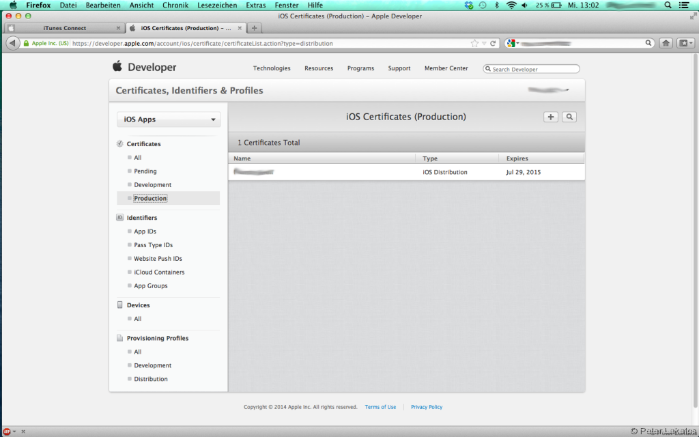The height and width of the screenshot is (437, 699).
Task: Select Development under Certificates
Action: [x=152, y=184]
